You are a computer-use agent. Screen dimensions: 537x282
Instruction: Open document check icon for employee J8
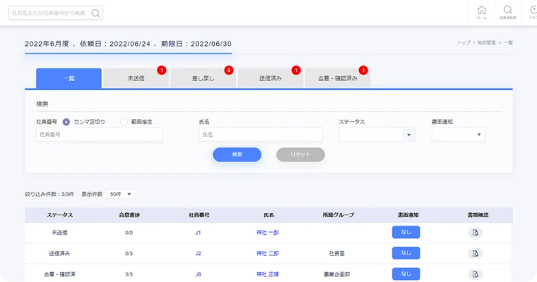476,274
